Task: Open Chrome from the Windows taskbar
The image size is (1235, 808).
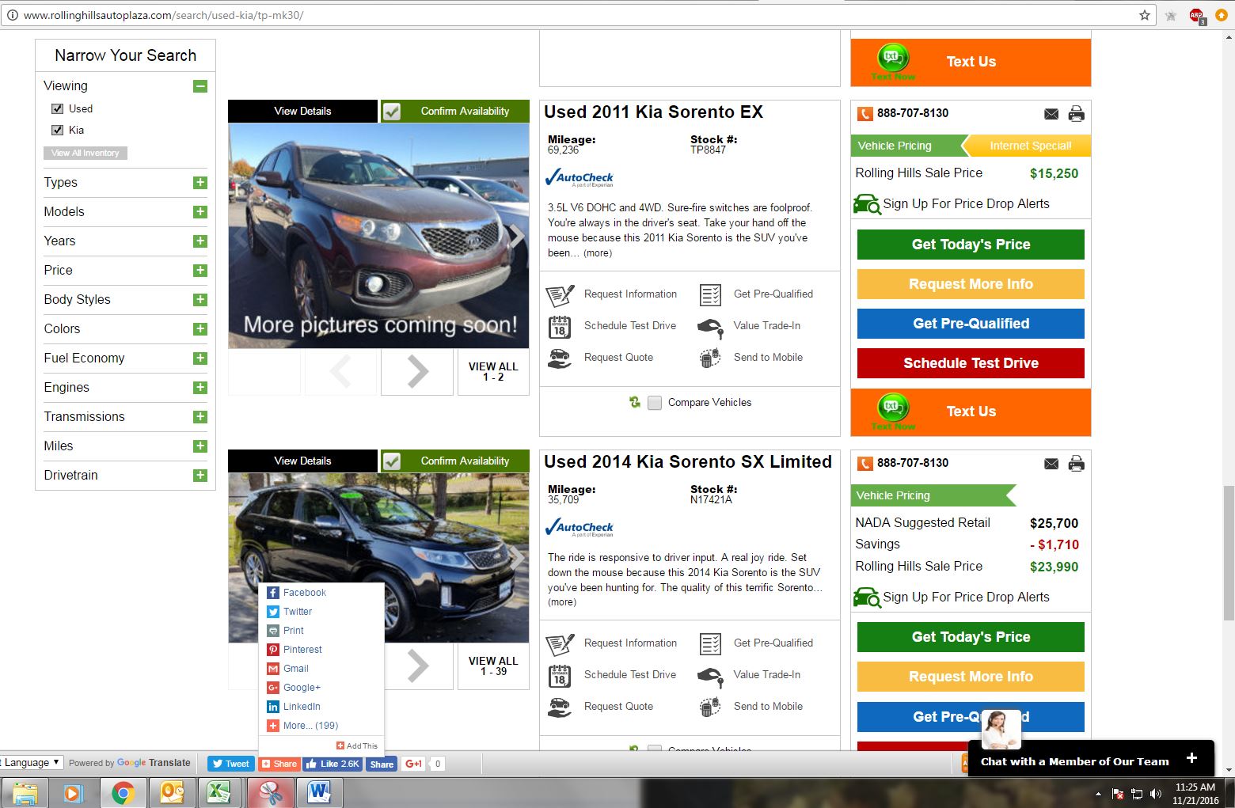Action: (x=123, y=792)
